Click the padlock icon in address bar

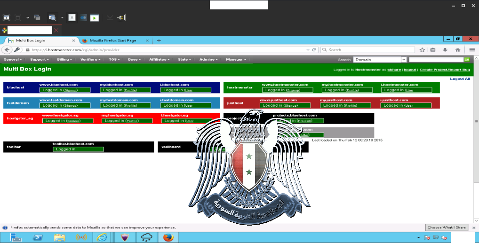(27, 50)
